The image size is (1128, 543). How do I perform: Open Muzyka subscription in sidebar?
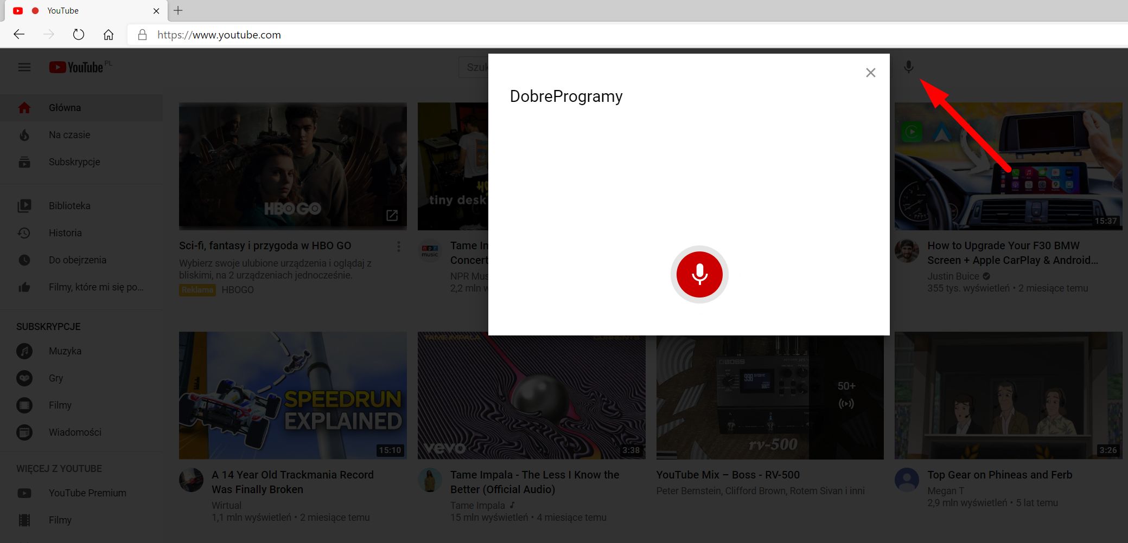pyautogui.click(x=65, y=351)
